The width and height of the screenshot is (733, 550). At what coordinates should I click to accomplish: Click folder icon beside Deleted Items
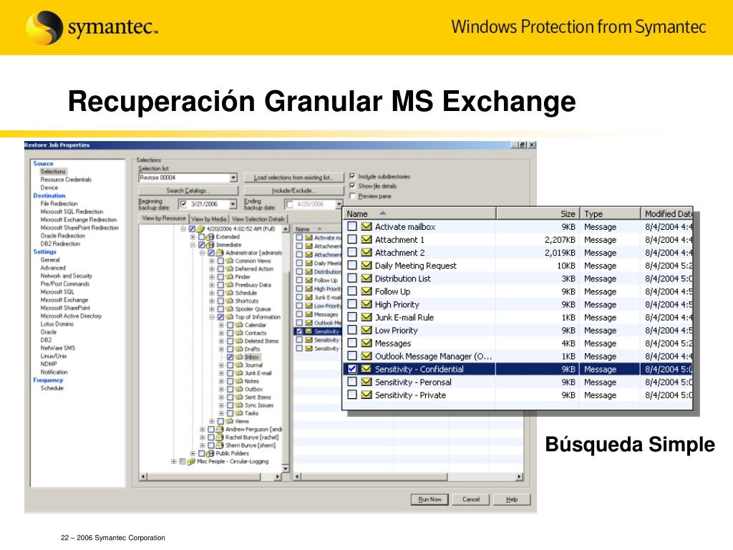tap(239, 341)
